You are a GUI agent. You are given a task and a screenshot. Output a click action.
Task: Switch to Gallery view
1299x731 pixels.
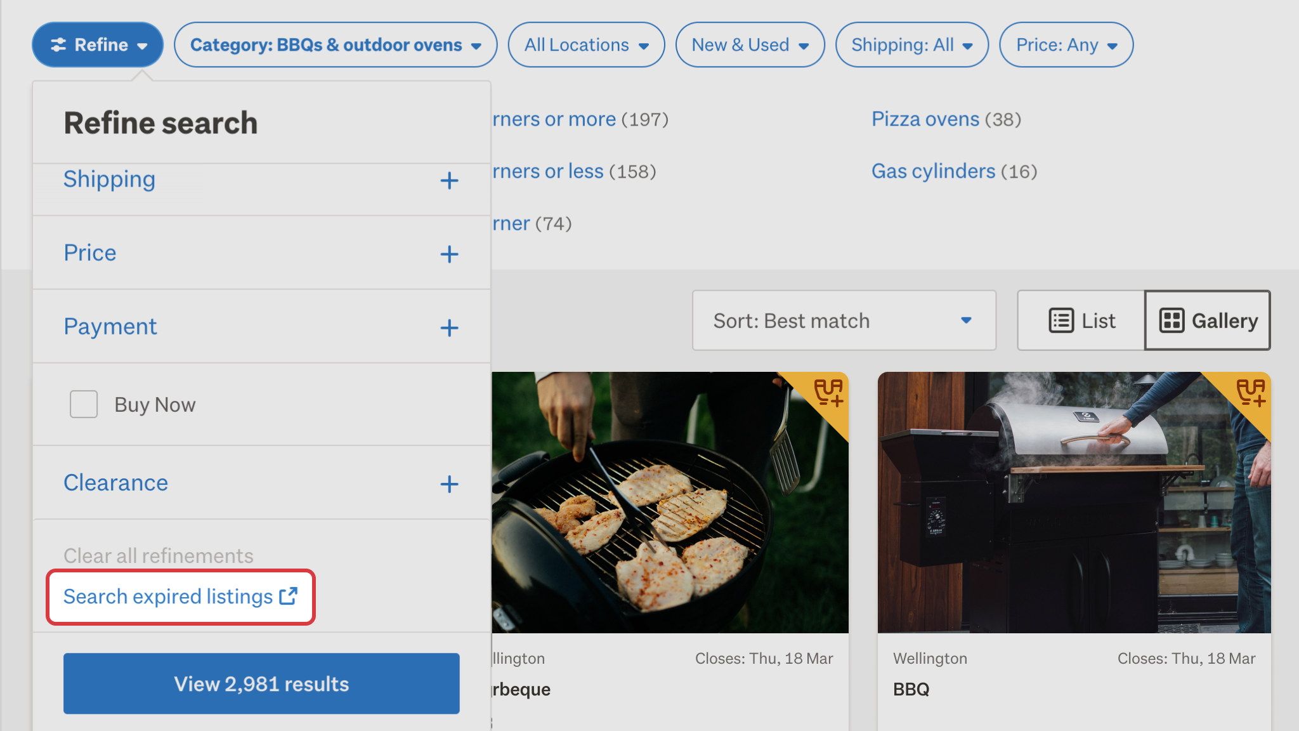[x=1208, y=320]
